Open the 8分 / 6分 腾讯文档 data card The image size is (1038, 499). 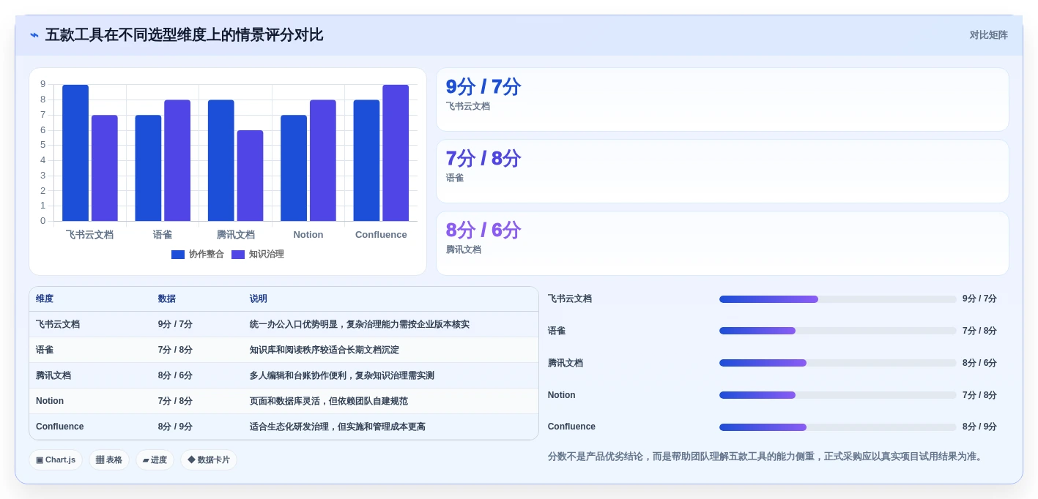click(x=722, y=243)
